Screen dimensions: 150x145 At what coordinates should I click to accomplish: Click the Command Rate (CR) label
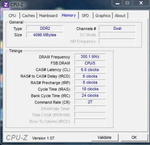tap(52, 102)
